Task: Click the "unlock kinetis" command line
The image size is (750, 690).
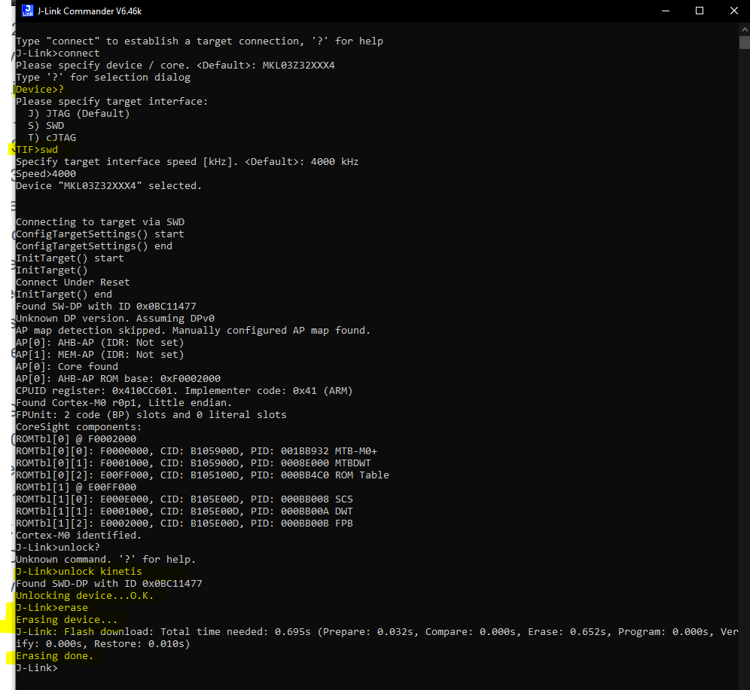Action: tap(78, 572)
